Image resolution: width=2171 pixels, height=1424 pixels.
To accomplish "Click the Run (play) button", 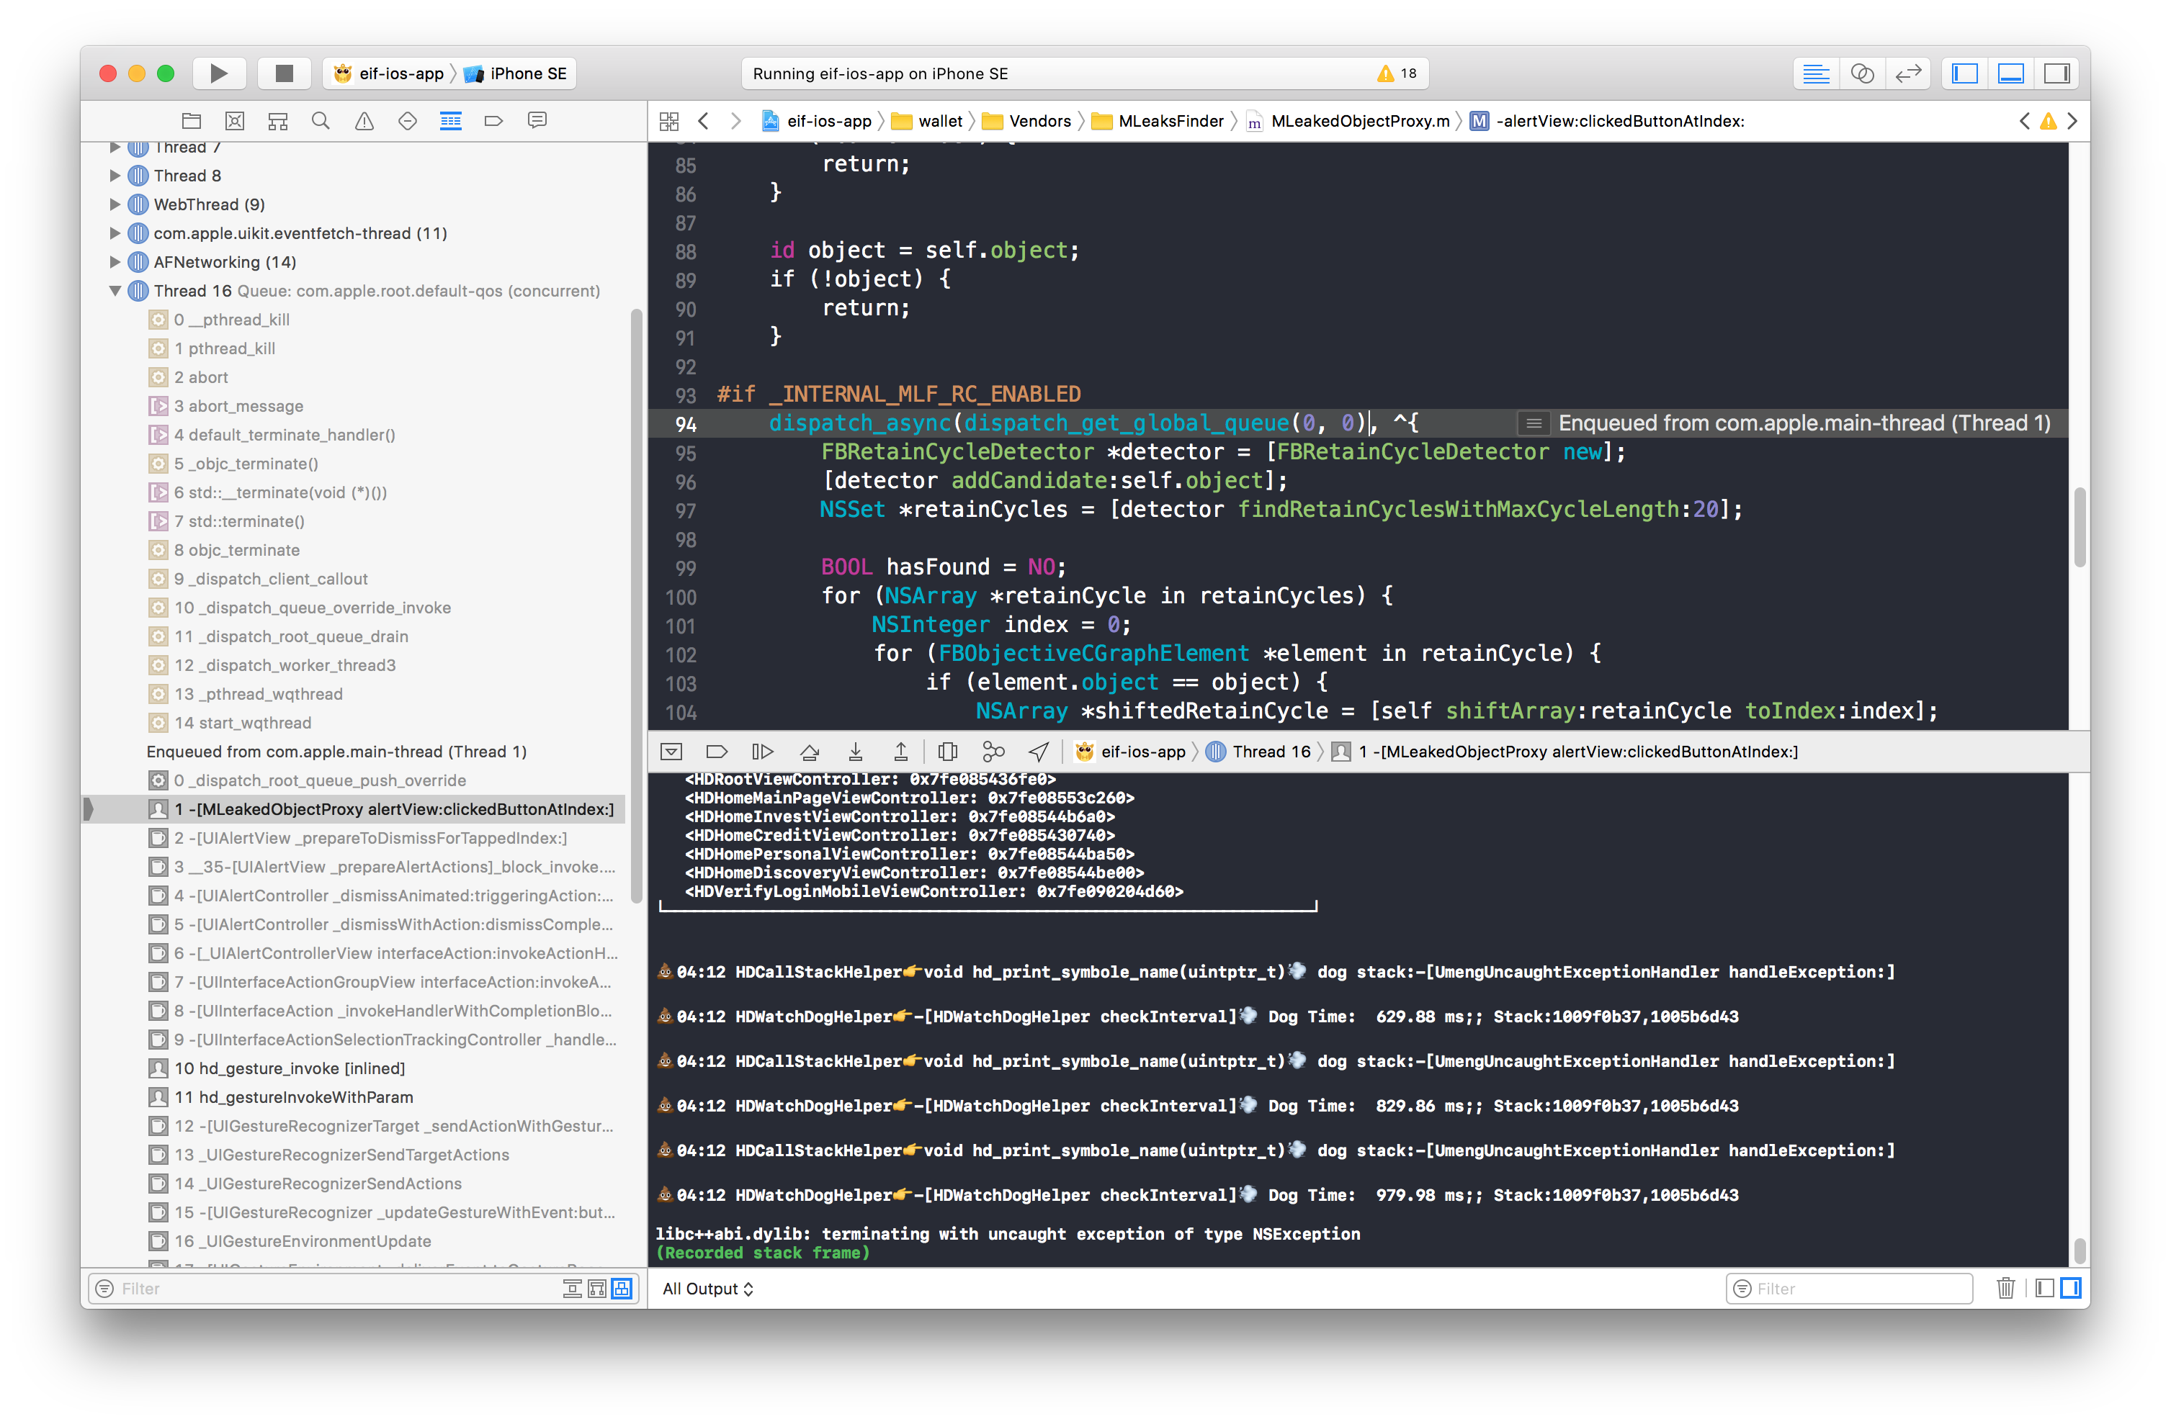I will click(x=218, y=73).
